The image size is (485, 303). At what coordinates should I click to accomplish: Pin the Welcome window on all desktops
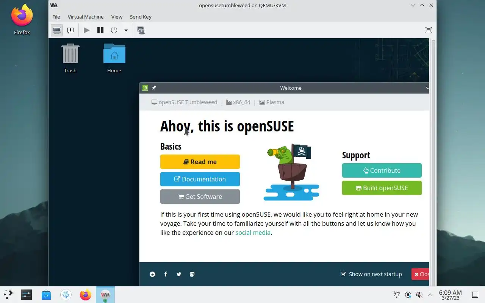(x=154, y=88)
